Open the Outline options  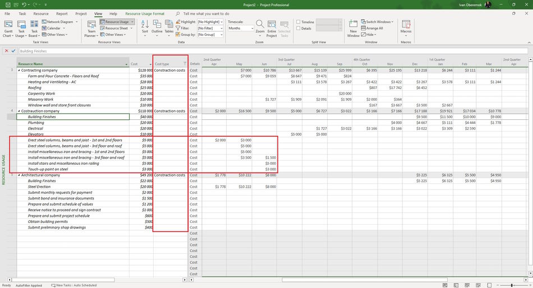pos(157,29)
